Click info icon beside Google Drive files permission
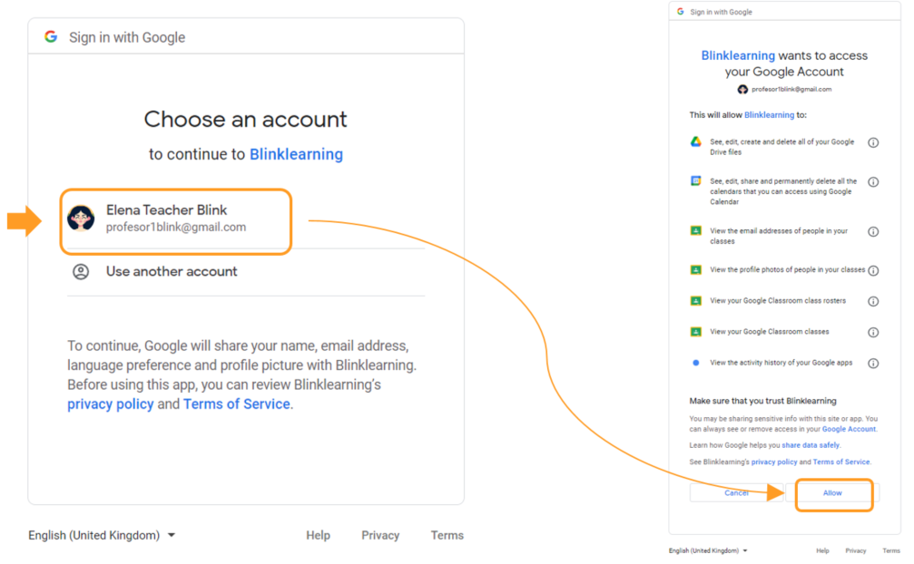The height and width of the screenshot is (564, 914). tap(873, 143)
